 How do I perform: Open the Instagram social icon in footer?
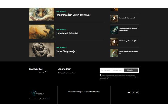(x=137, y=92)
